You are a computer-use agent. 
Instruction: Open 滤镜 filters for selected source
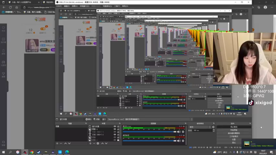[x=97, y=119]
